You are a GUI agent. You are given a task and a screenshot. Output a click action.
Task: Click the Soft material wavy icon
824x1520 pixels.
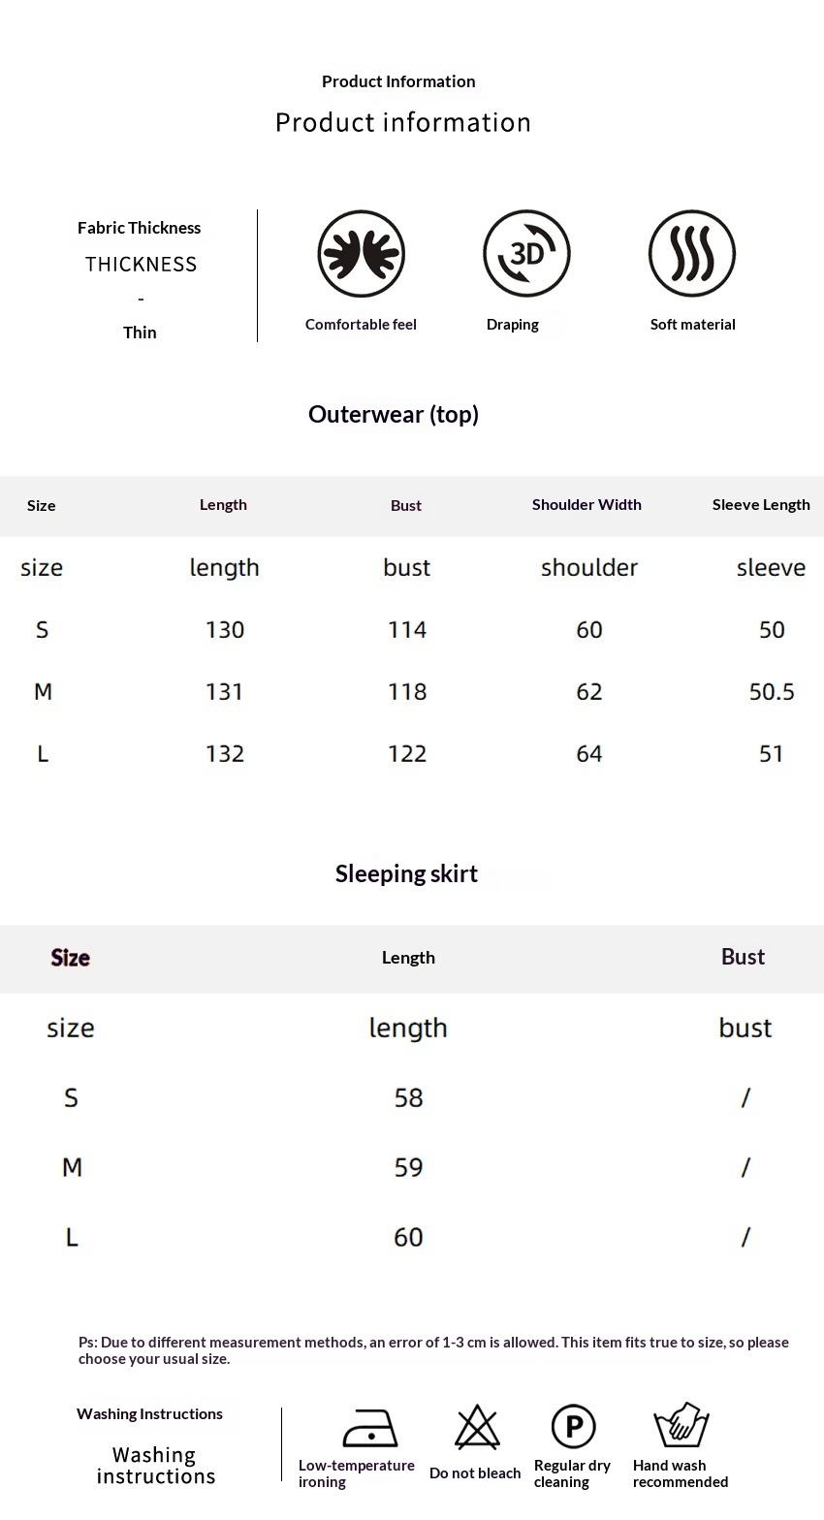692,254
